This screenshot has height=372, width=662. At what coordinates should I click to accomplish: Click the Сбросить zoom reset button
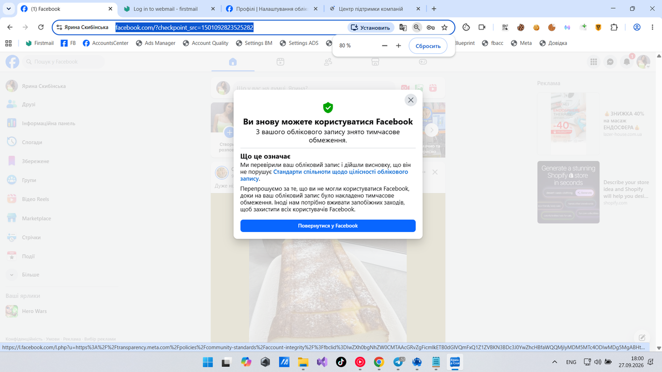(428, 46)
